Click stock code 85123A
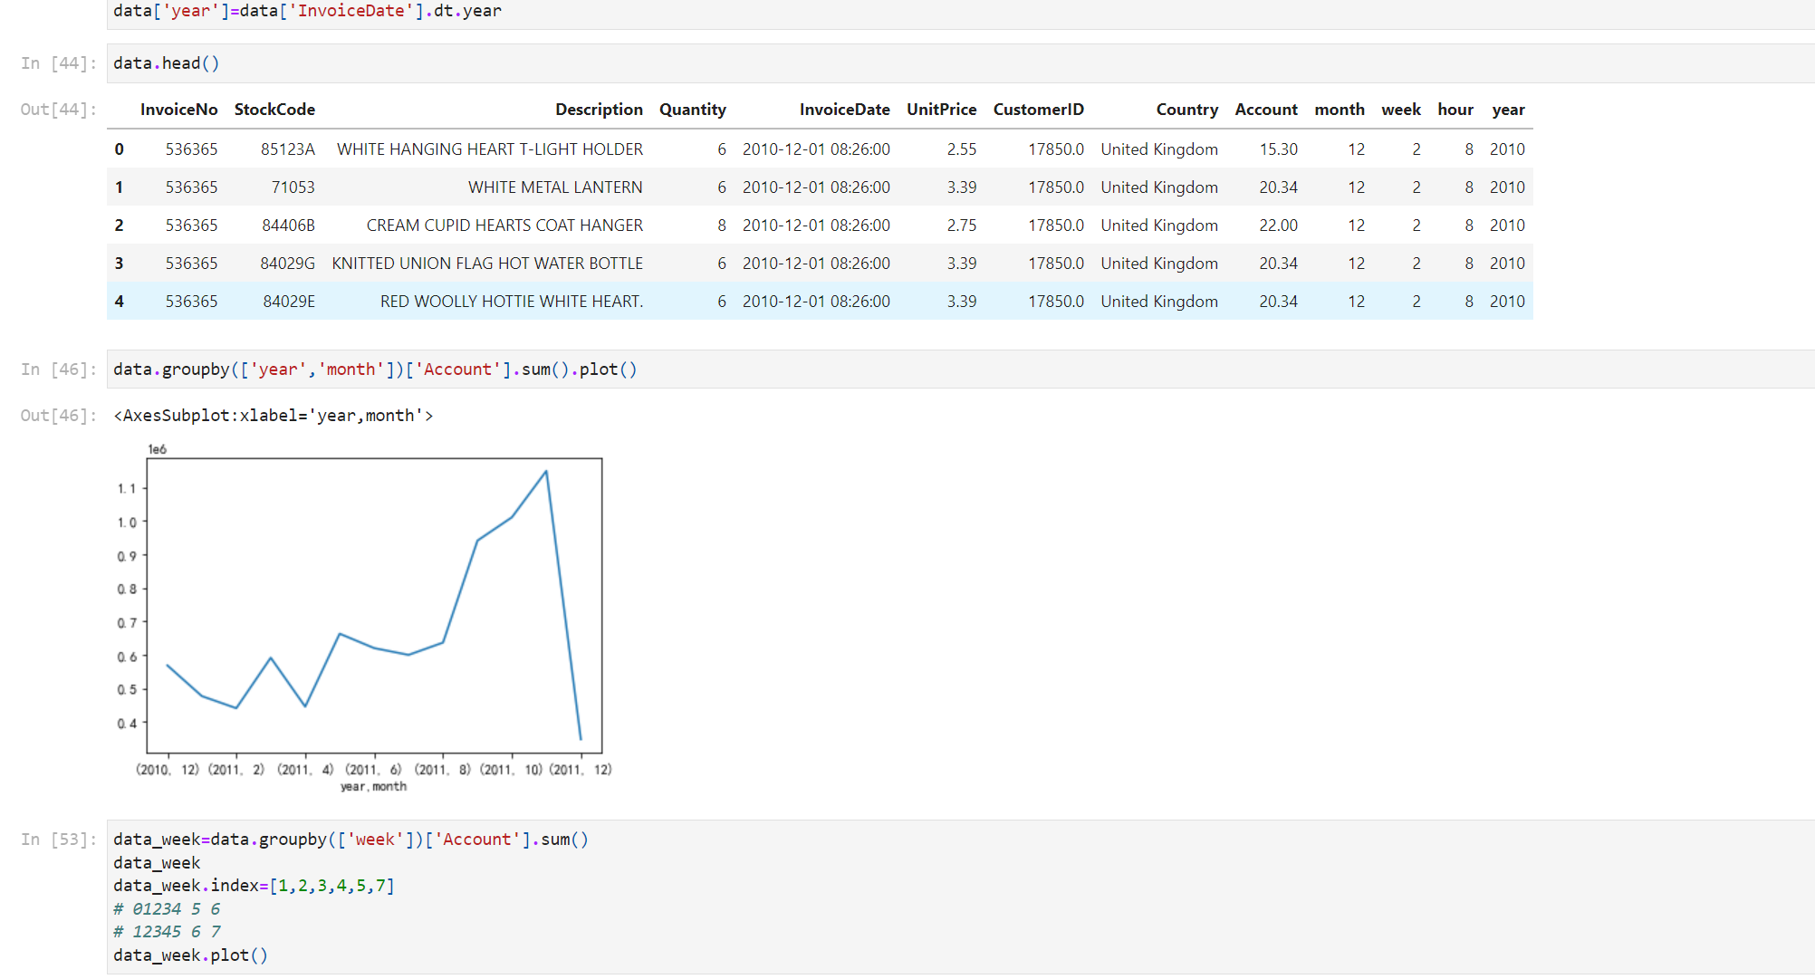 (x=288, y=149)
